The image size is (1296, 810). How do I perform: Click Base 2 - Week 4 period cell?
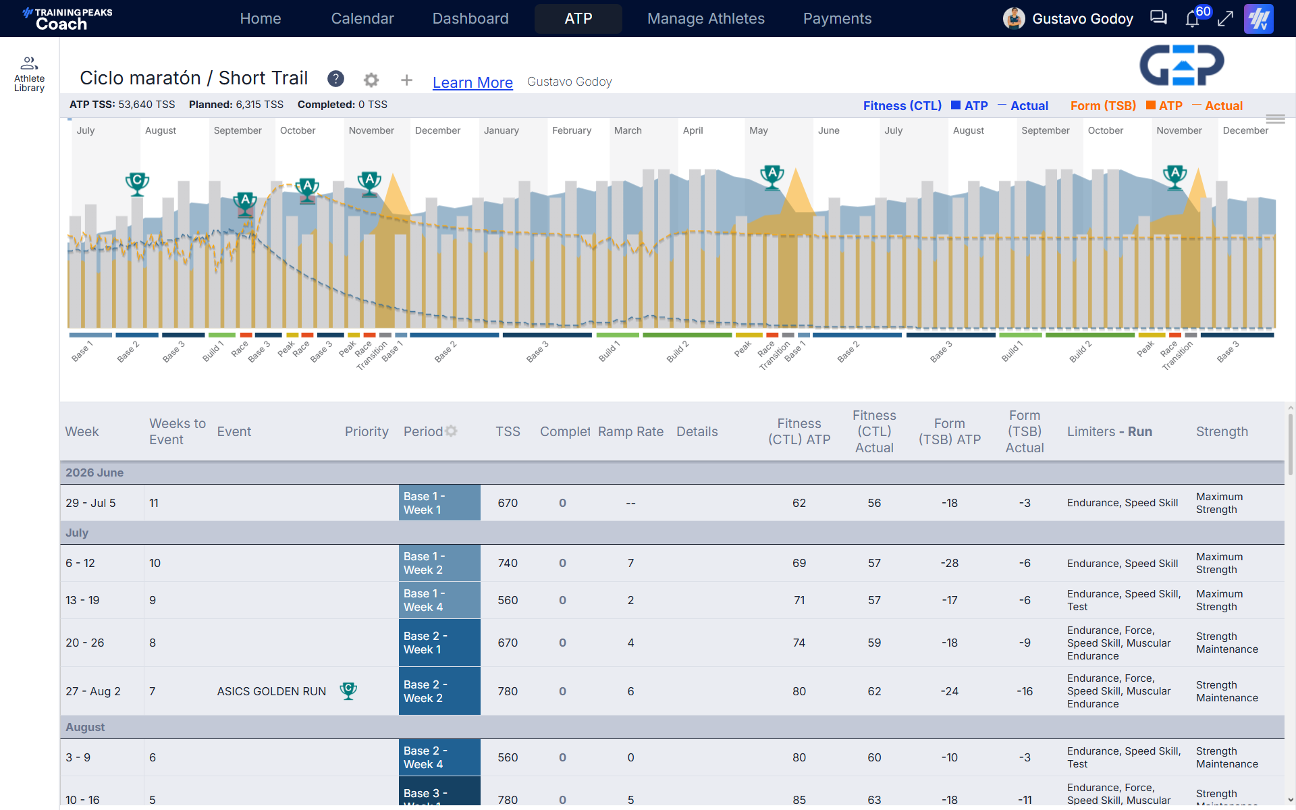[x=439, y=757]
